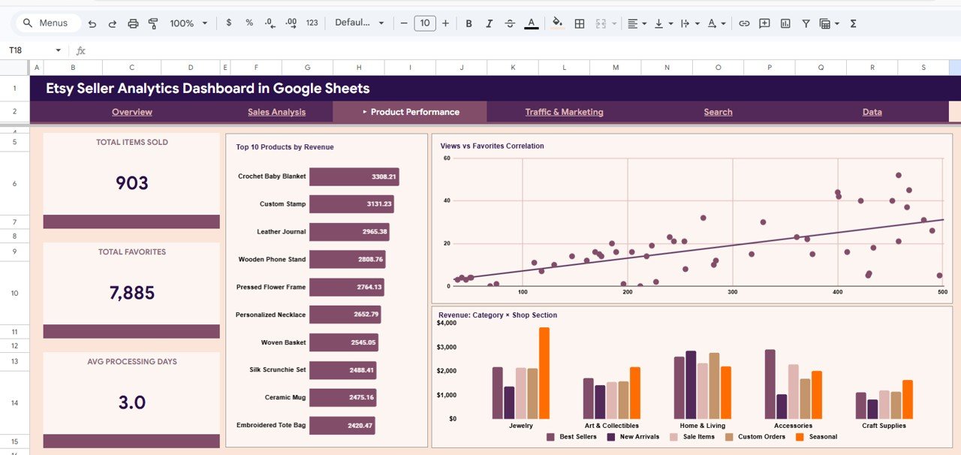961x455 pixels.
Task: Switch to the Traffic & Marketing tab
Action: (564, 112)
